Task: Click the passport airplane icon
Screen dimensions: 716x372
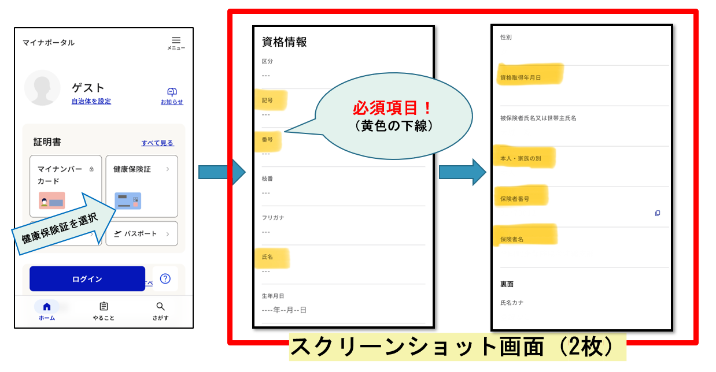Action: [118, 234]
